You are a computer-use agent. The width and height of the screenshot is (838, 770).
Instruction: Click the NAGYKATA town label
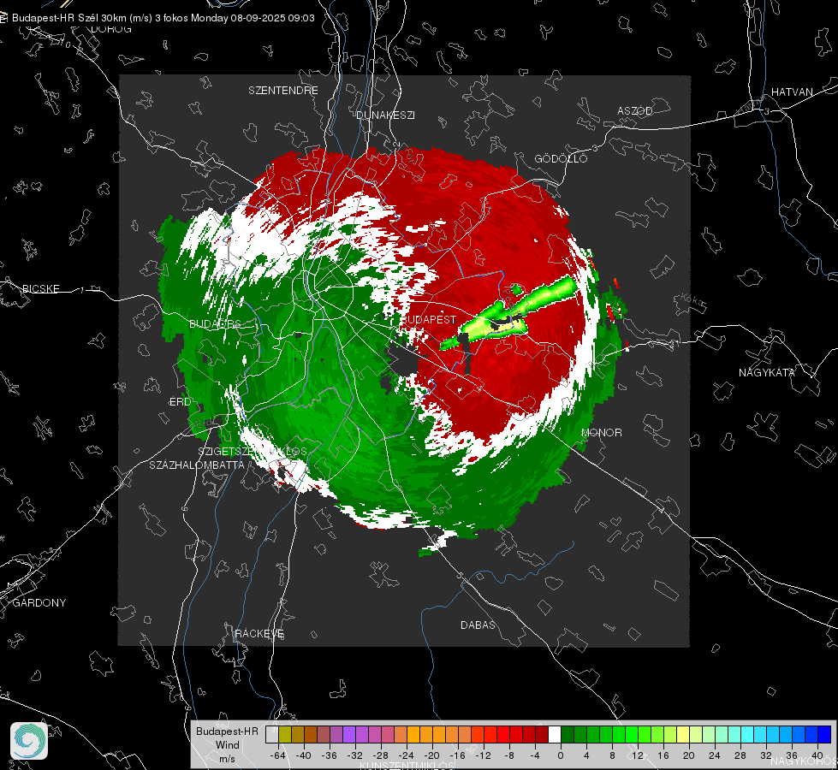[767, 372]
